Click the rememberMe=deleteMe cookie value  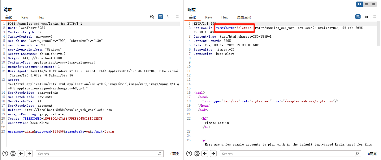[234, 28]
